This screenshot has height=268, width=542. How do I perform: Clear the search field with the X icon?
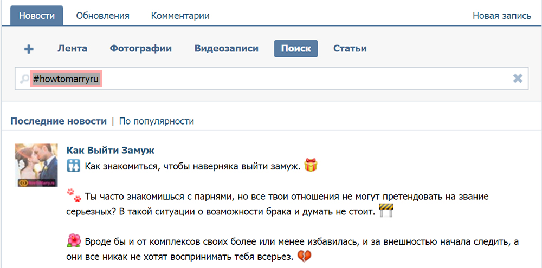pyautogui.click(x=518, y=79)
